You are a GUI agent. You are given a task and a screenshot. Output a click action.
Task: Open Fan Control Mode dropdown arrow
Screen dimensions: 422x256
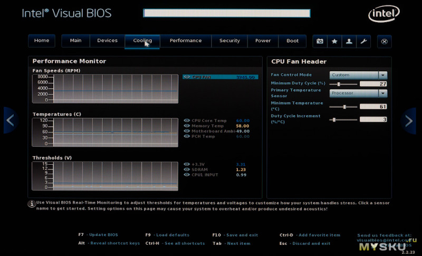tap(383, 75)
